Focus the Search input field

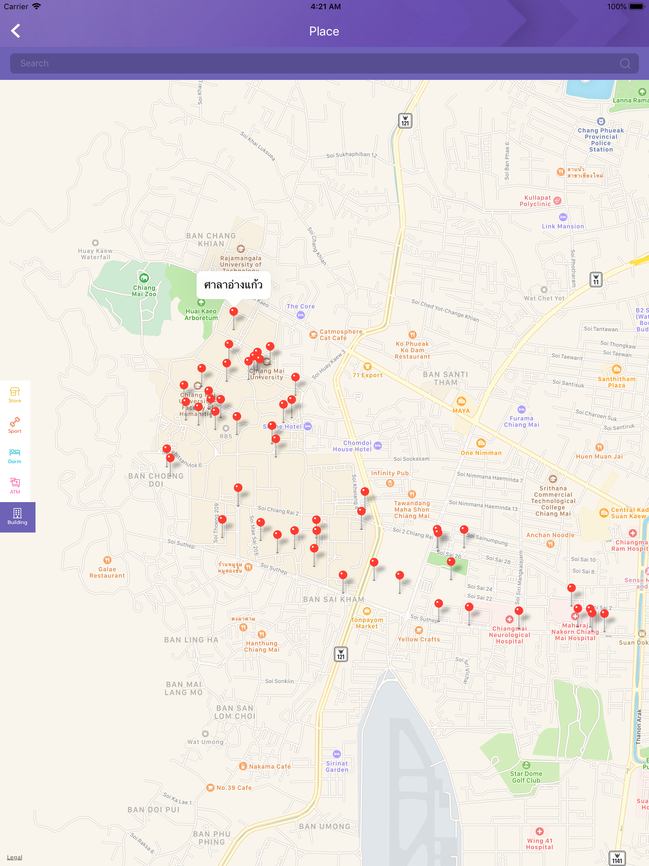324,63
